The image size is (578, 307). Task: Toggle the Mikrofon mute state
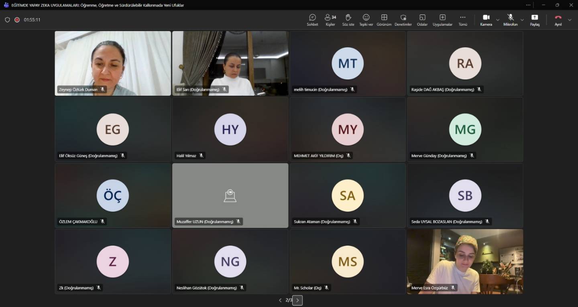[x=511, y=20]
